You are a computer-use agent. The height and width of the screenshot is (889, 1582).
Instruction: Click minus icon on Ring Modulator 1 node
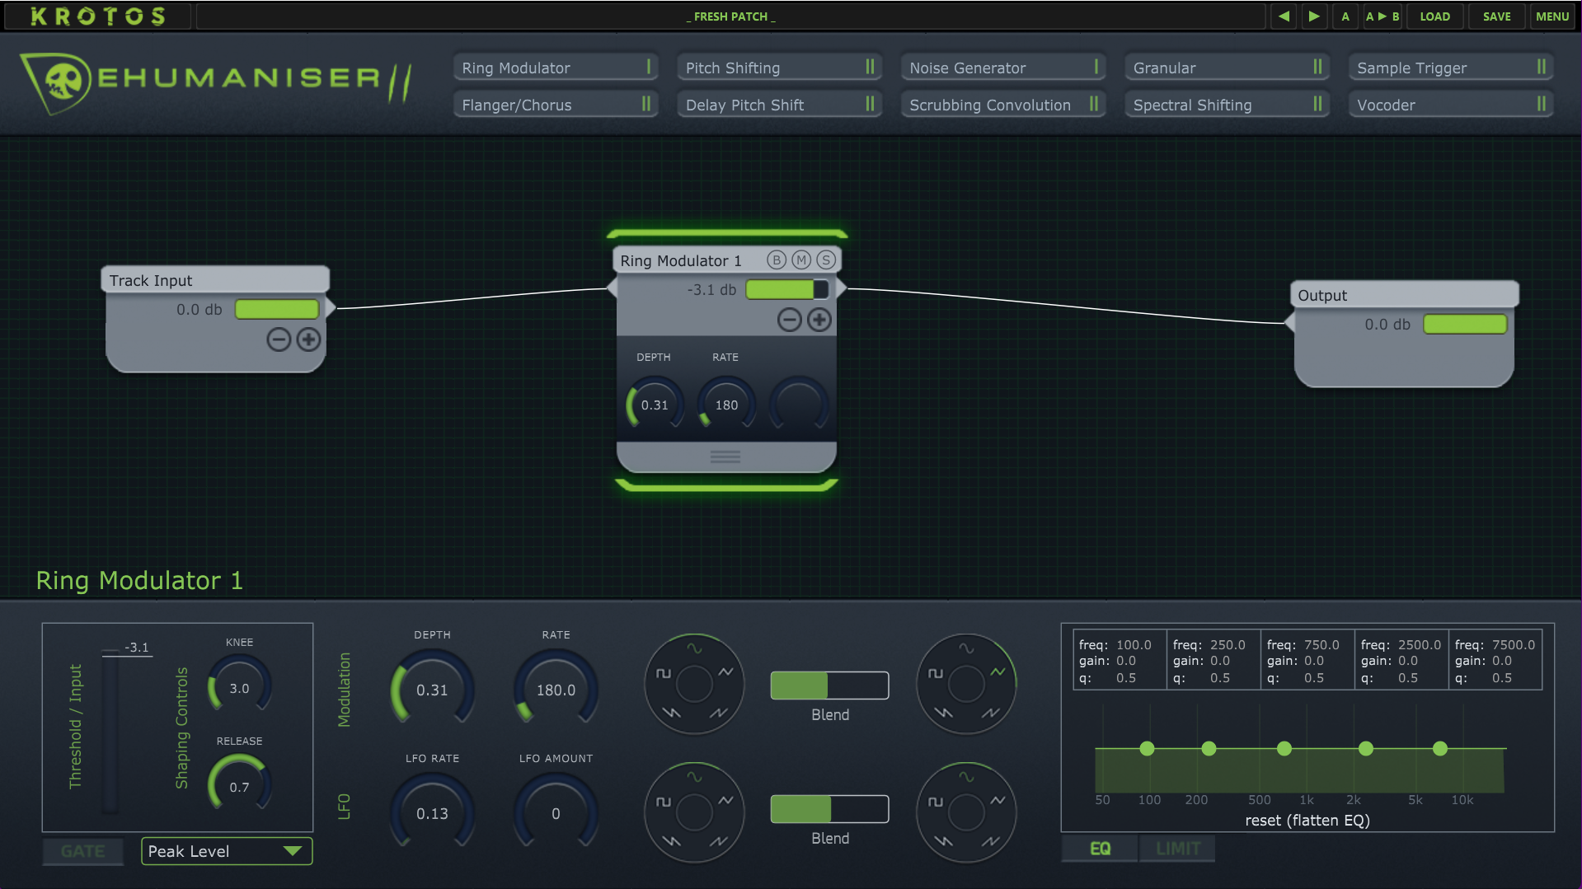click(789, 320)
